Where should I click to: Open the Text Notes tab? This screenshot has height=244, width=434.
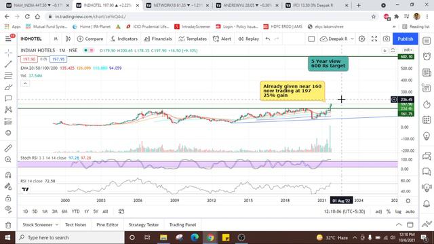[x=75, y=225]
